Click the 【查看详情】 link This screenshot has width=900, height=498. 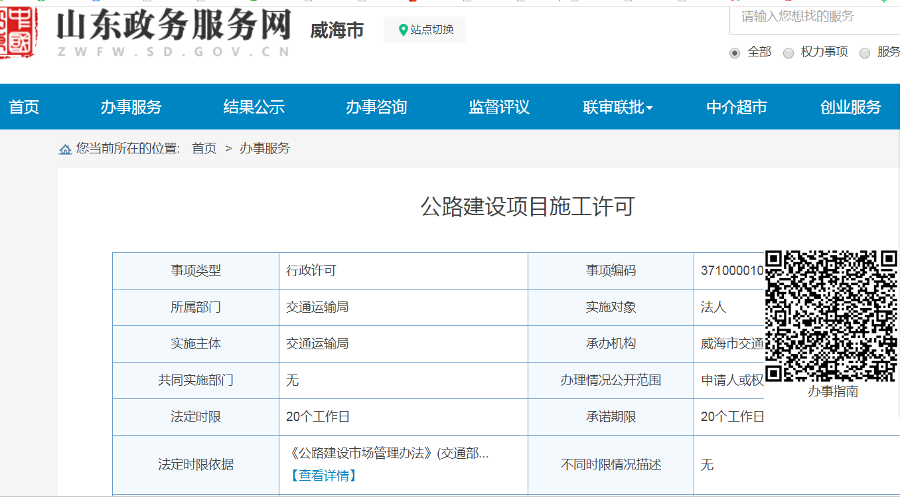pos(323,475)
